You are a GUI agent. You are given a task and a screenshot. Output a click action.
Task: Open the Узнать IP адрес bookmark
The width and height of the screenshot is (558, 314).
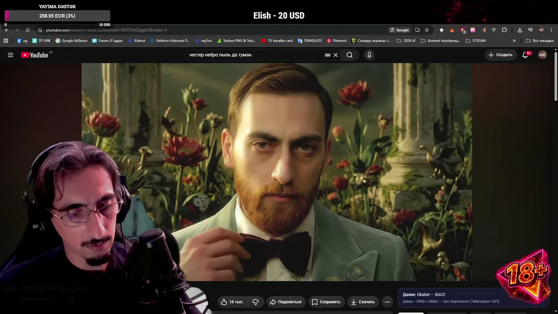108,41
